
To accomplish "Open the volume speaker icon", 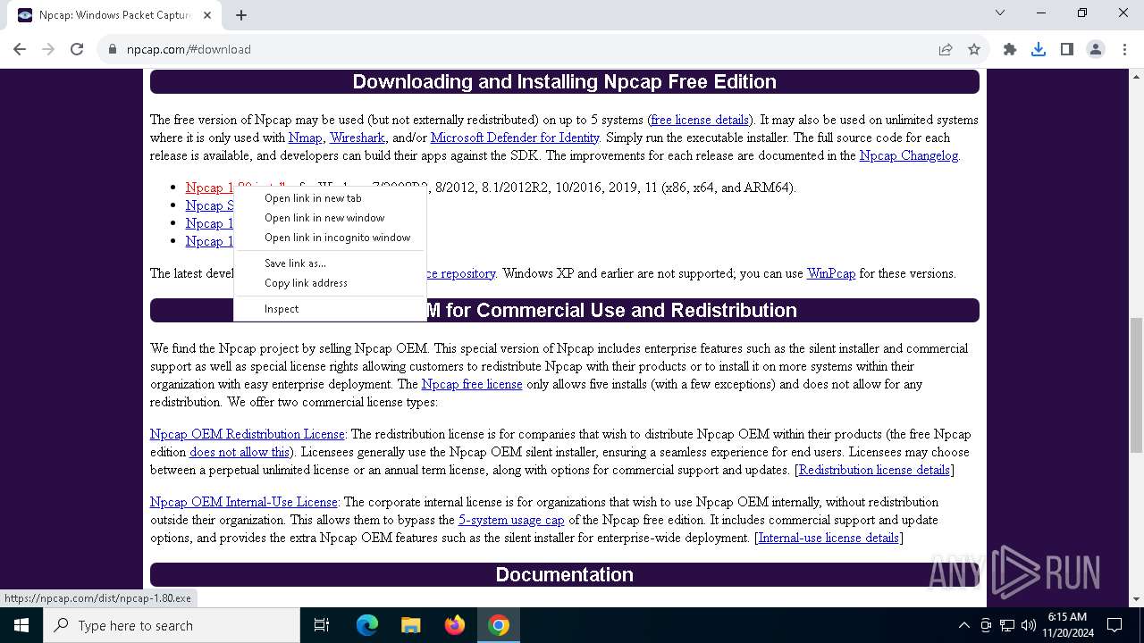I will 1029,625.
